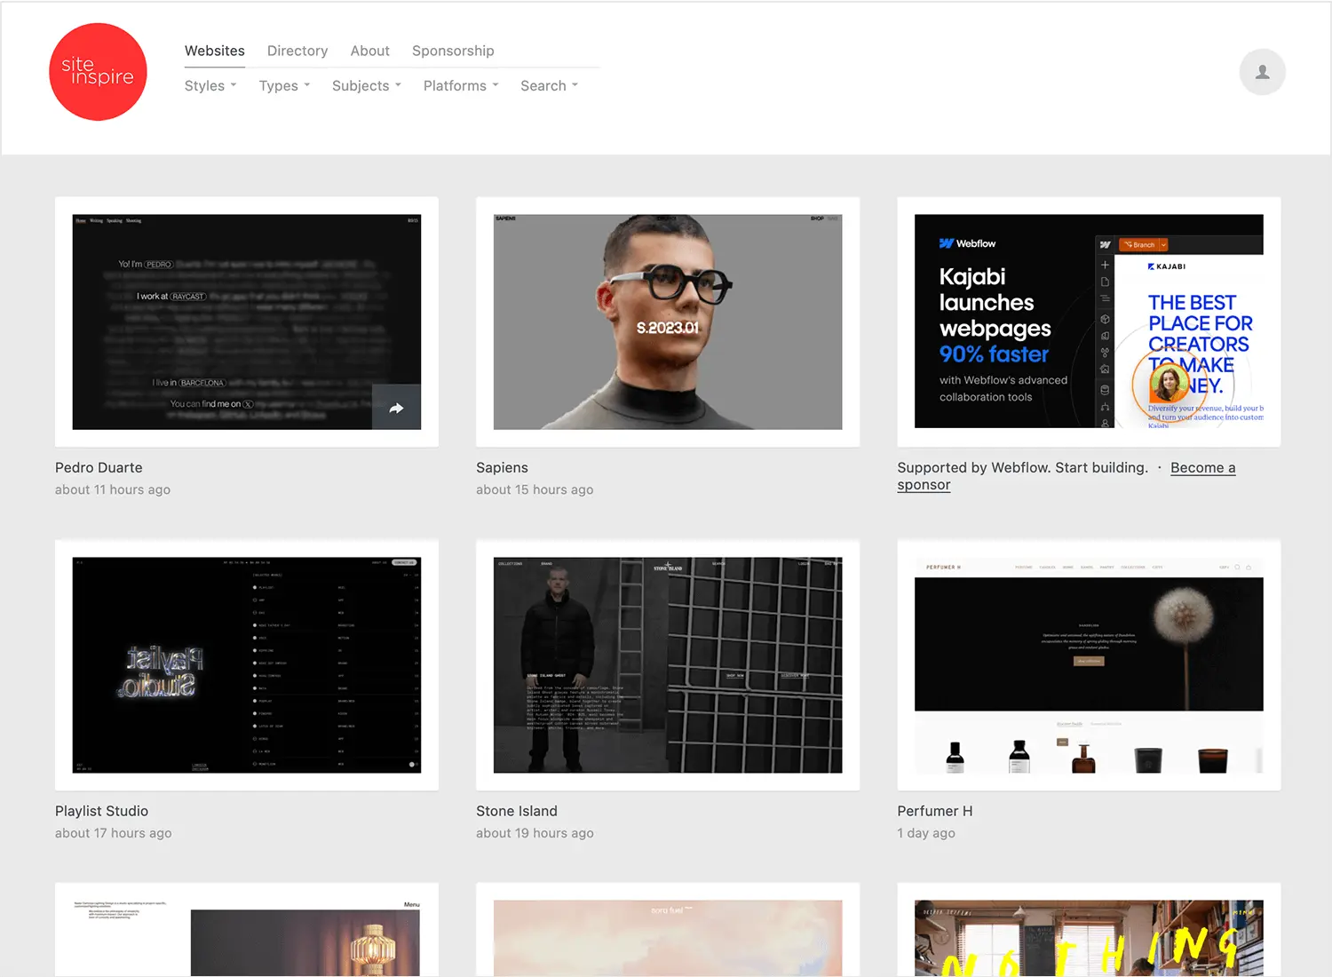1332x977 pixels.
Task: Open the Subjects dropdown
Action: point(367,86)
